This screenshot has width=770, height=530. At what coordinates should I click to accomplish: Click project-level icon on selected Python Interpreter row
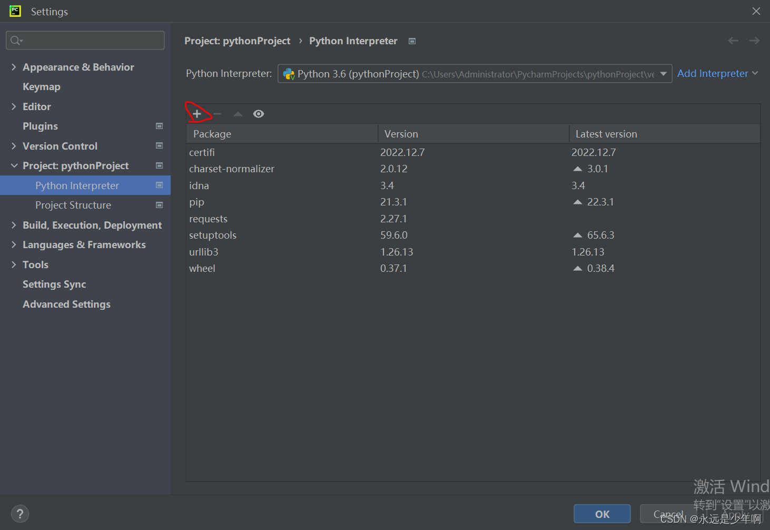coord(160,185)
